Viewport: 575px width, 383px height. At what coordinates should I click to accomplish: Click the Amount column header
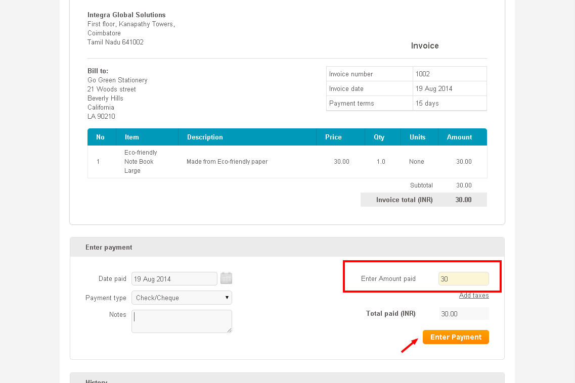[x=462, y=137]
